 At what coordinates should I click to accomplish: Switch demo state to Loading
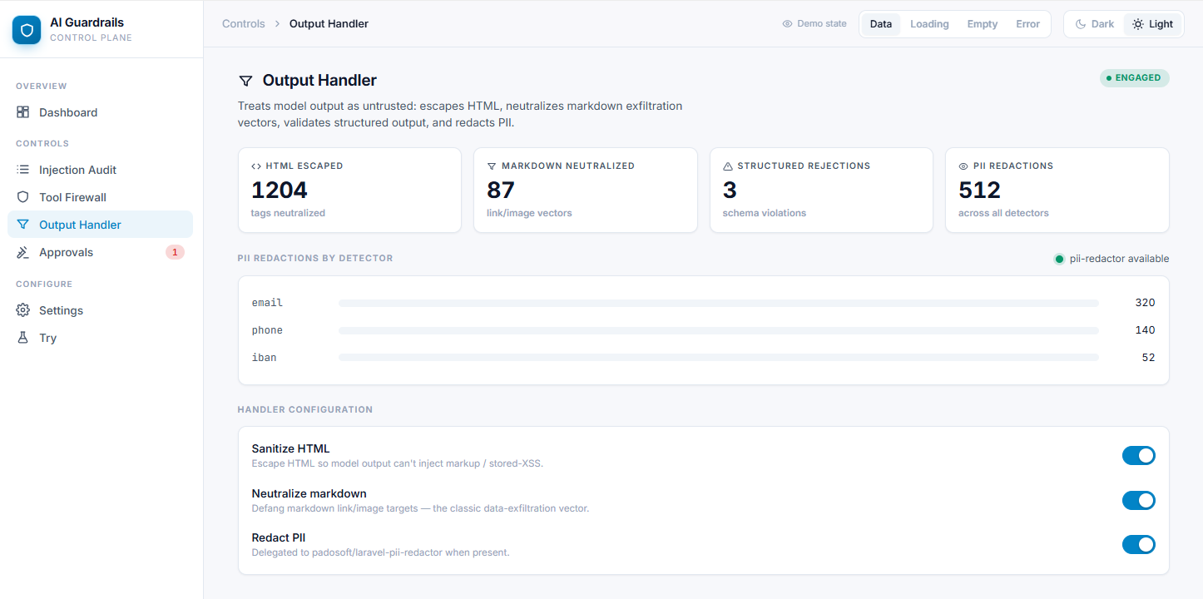click(929, 24)
